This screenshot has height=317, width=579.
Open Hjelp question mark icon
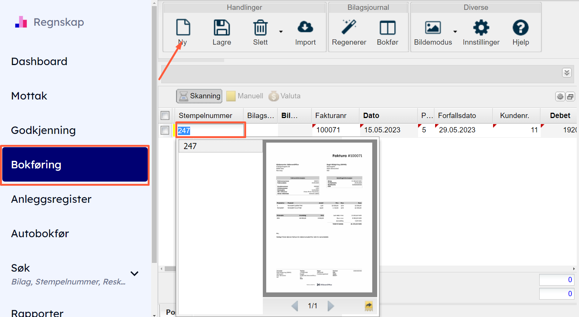pyautogui.click(x=520, y=28)
